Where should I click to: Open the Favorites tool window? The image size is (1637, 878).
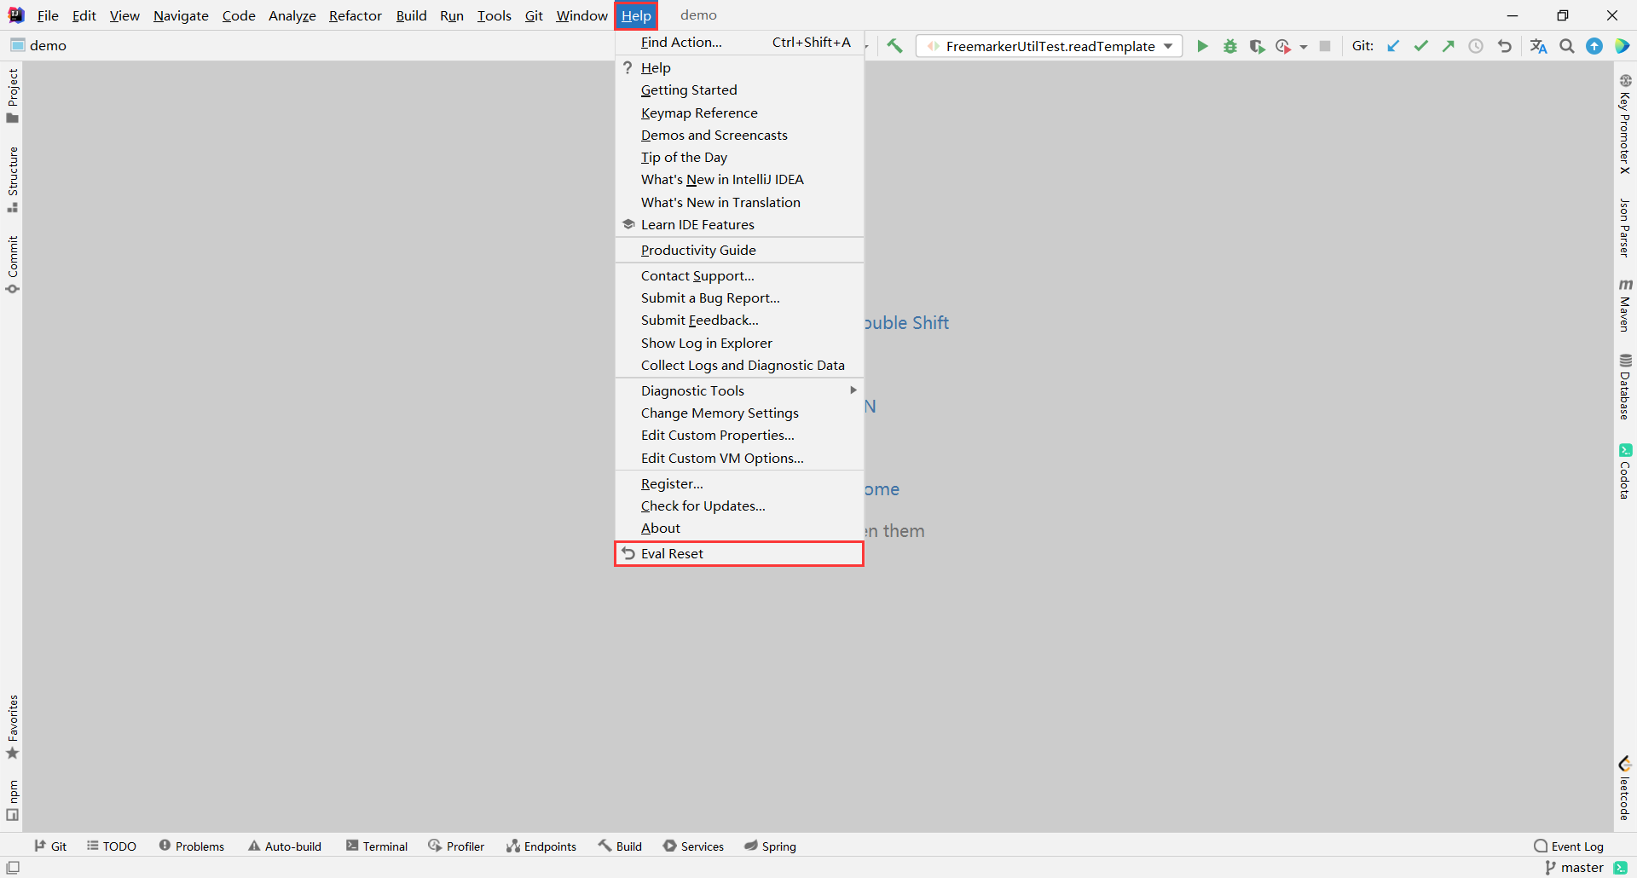pyautogui.click(x=13, y=727)
